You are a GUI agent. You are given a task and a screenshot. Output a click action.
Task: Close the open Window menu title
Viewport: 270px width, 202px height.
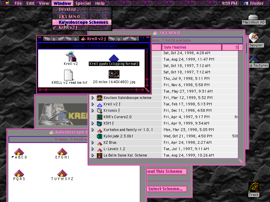click(x=62, y=3)
